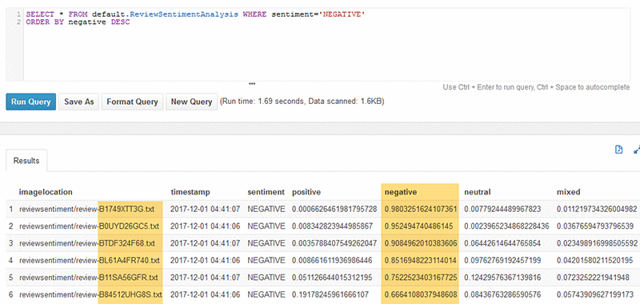This screenshot has height=304, width=640.
Task: Click negative value 0.9084962010383606
Action: tap(421, 243)
